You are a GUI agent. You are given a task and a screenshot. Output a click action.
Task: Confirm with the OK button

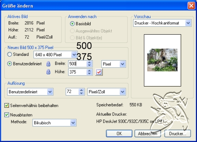pos(119,134)
